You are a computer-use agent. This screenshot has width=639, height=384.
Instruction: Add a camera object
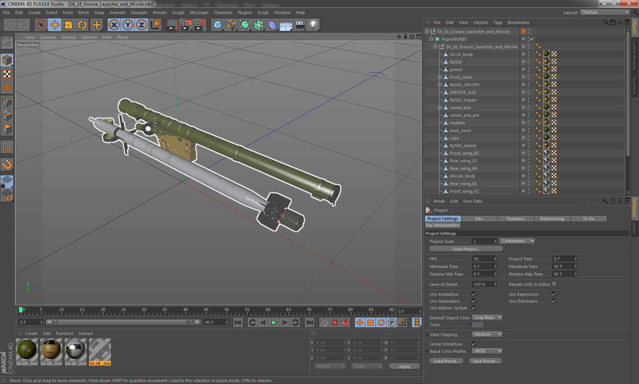point(300,25)
